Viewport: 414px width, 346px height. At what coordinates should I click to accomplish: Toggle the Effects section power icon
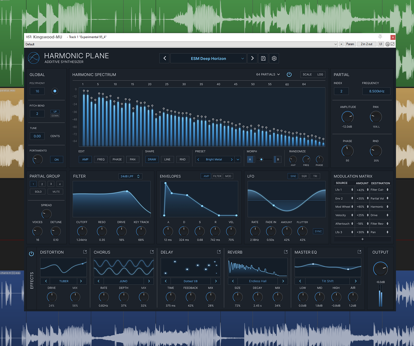[x=31, y=254]
